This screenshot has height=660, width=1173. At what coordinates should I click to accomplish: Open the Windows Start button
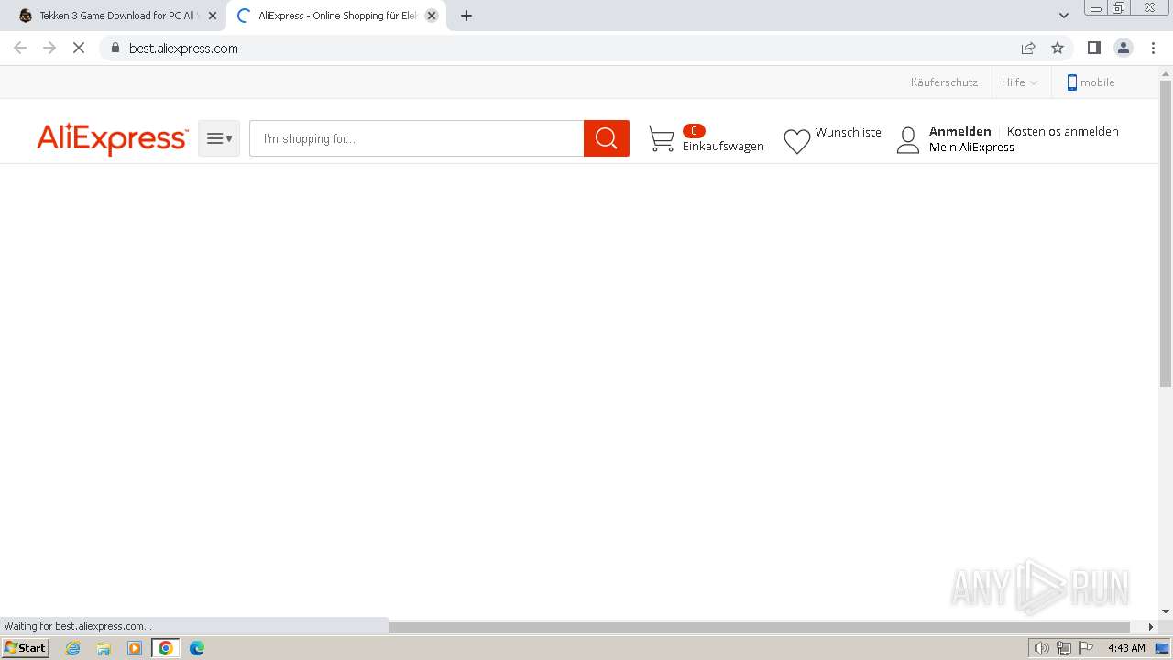click(x=26, y=648)
